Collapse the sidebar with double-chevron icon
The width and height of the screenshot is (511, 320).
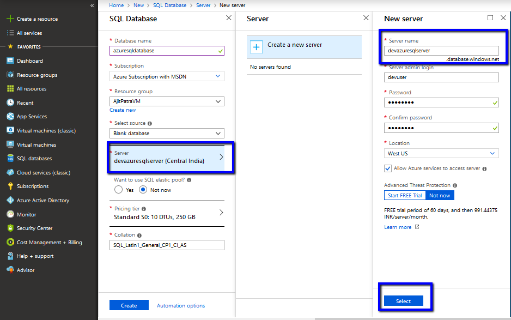pos(92,5)
